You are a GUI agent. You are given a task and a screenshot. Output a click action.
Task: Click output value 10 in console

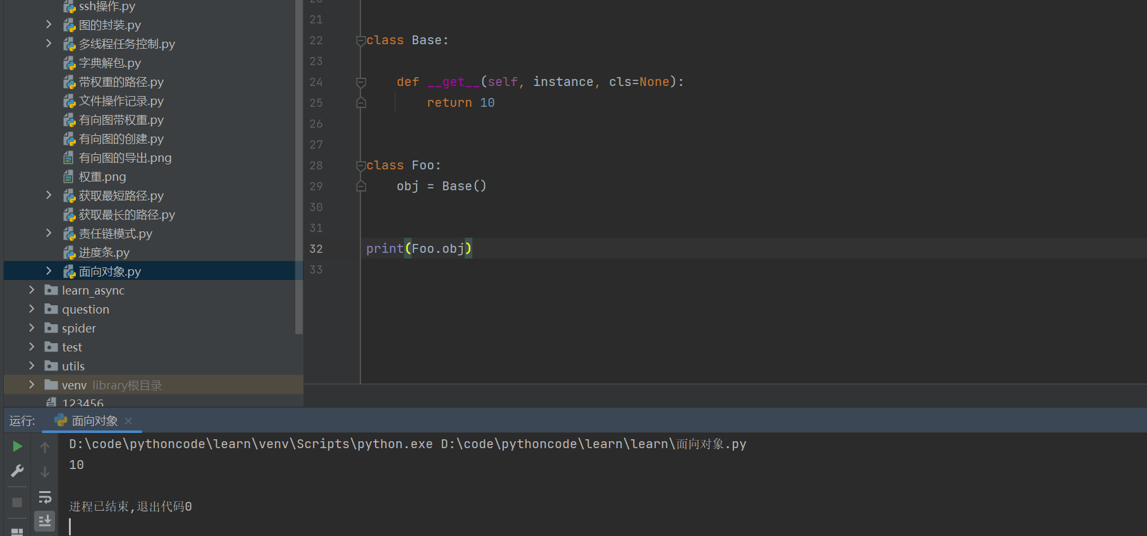(77, 465)
